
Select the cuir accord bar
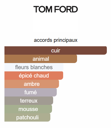coord(56,50)
